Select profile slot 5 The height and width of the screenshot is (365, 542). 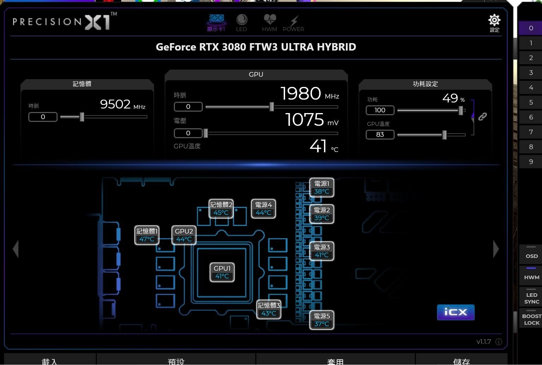[531, 102]
